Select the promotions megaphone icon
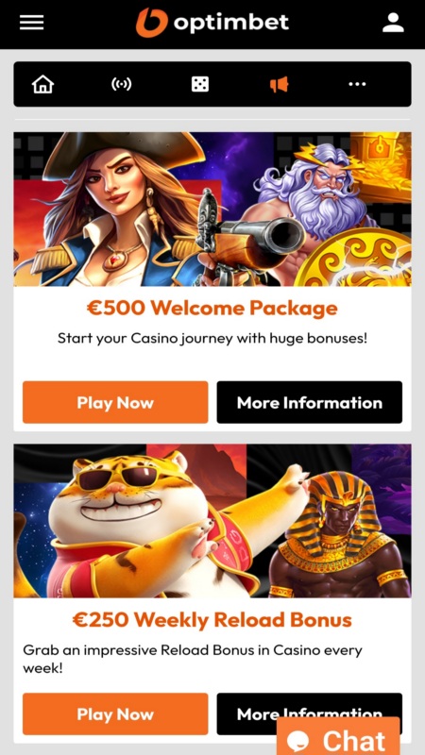This screenshot has height=755, width=425. (x=279, y=84)
